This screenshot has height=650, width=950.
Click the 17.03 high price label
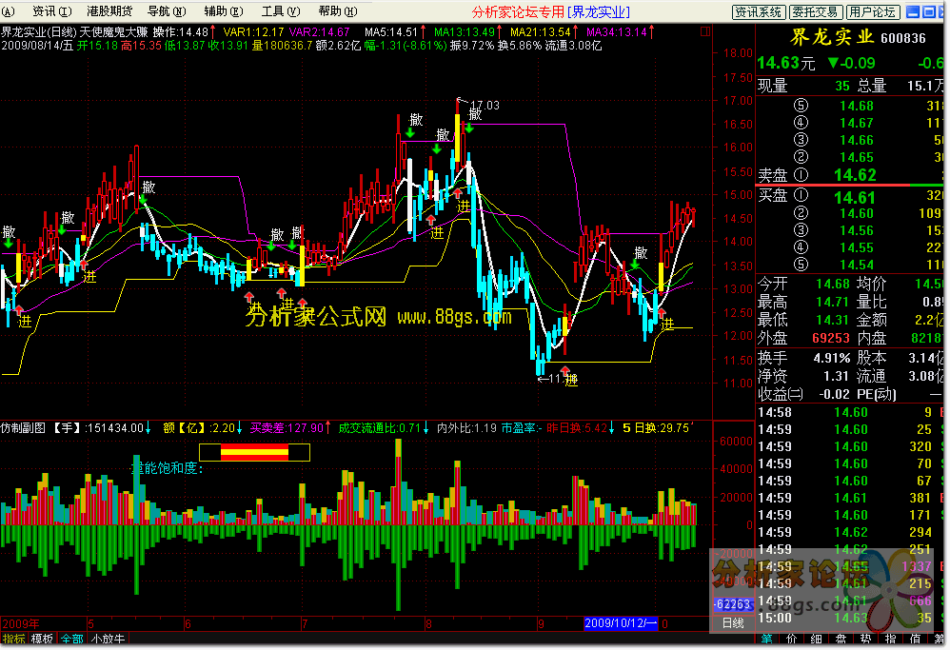click(485, 106)
